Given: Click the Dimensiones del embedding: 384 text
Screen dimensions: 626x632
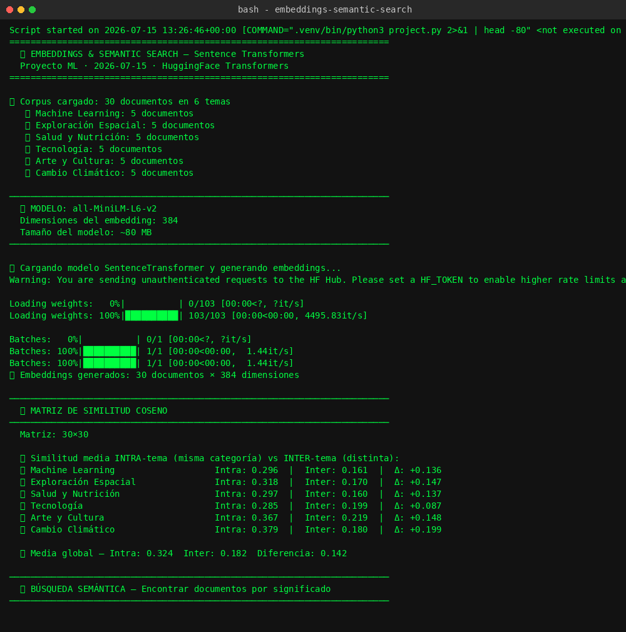Looking at the screenshot, I should point(99,220).
